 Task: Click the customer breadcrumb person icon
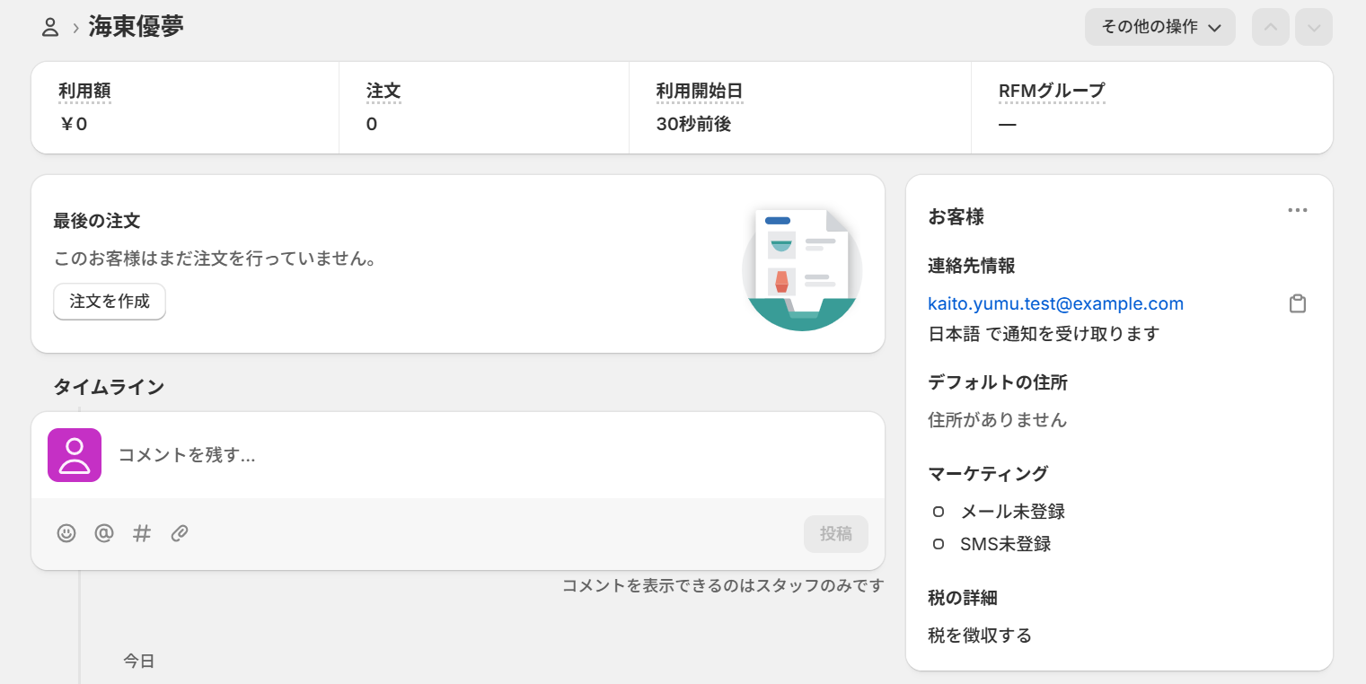50,27
